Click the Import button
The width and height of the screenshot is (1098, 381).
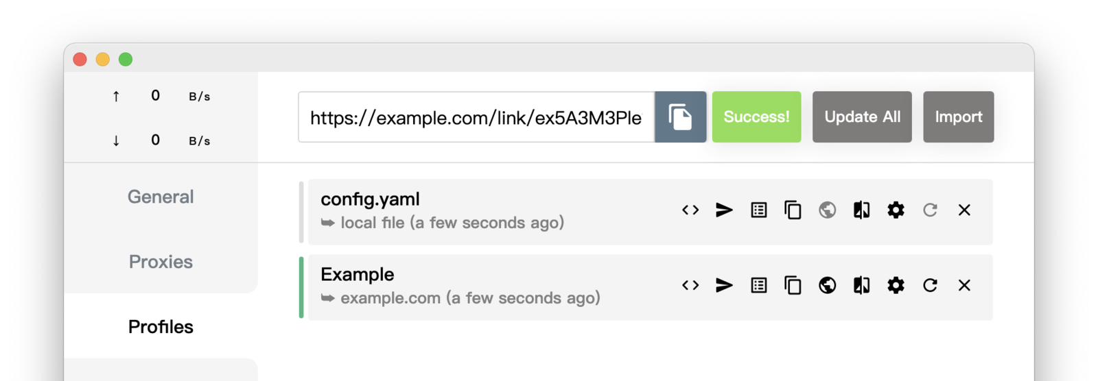tap(958, 117)
